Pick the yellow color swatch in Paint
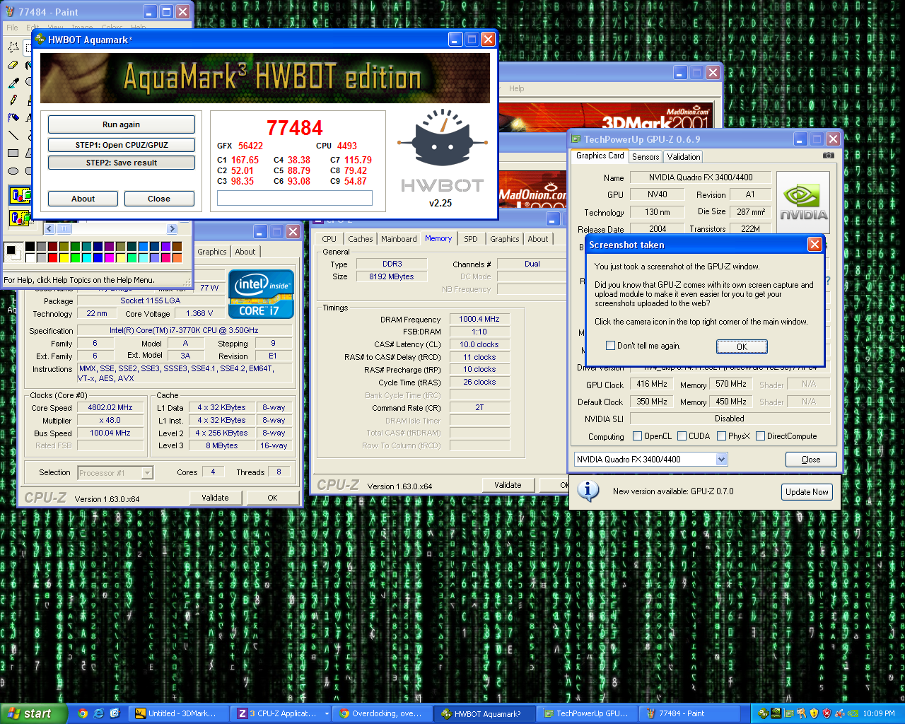 point(64,257)
